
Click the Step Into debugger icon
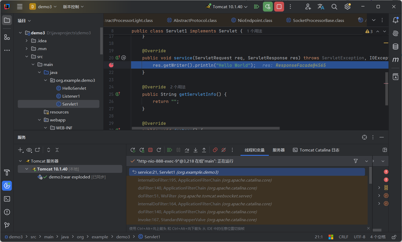[196, 150]
